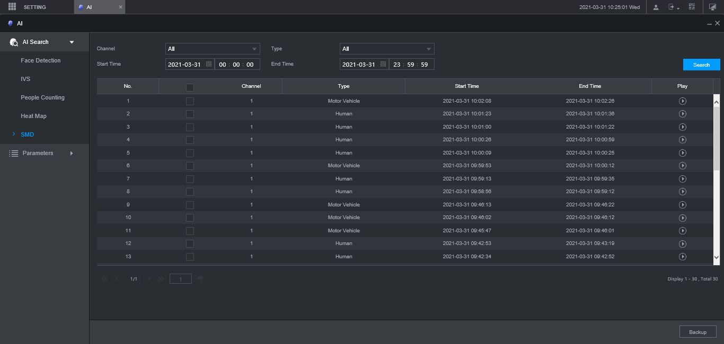Check the box for row 2

pos(190,114)
